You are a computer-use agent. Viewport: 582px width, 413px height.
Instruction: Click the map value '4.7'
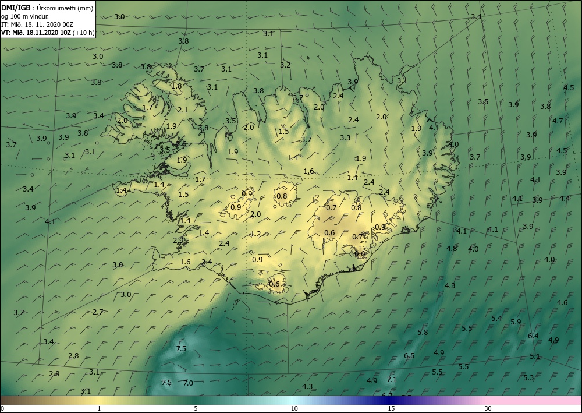tap(558, 121)
